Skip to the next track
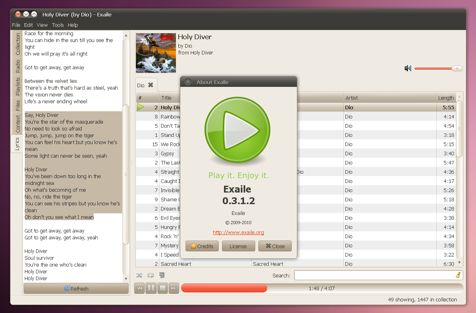476x313 pixels. 173,288
